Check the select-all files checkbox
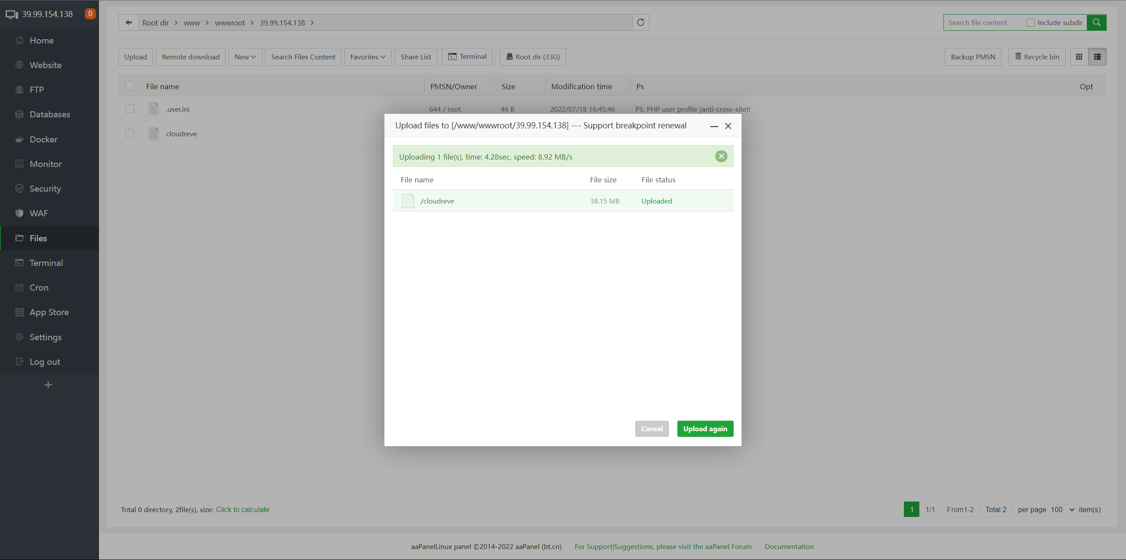The image size is (1126, 560). coord(130,86)
